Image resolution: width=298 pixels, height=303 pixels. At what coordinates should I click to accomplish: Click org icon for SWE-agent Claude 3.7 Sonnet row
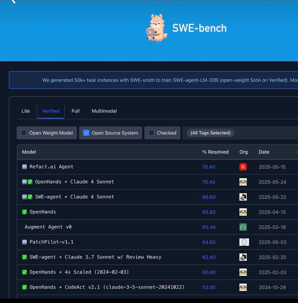pos(243,257)
